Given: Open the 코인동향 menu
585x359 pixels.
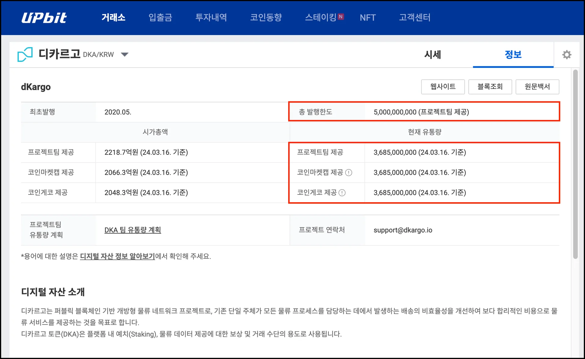Looking at the screenshot, I should click(x=266, y=18).
